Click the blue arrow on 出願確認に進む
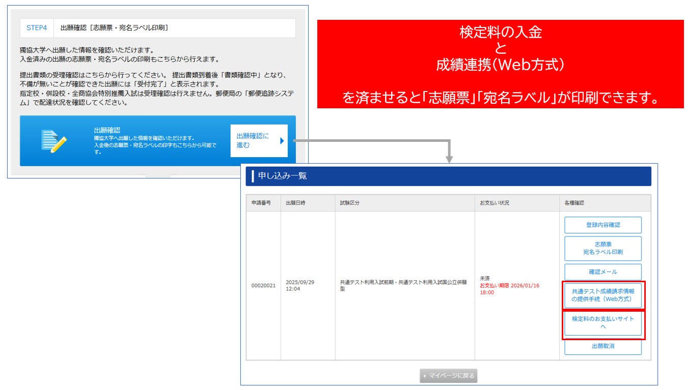 coord(282,141)
